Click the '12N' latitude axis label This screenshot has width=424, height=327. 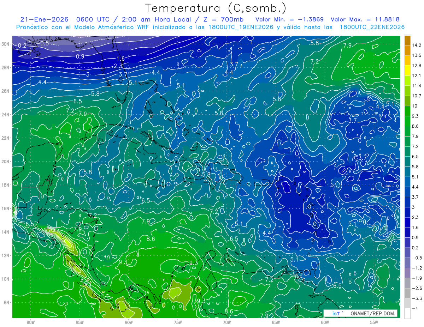tap(5, 255)
